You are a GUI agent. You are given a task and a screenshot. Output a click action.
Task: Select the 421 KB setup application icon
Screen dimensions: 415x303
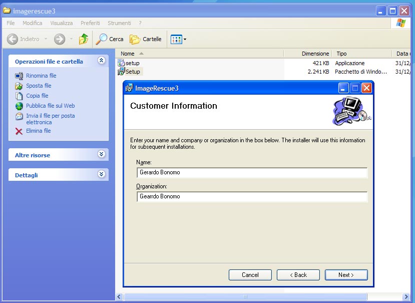coord(121,63)
